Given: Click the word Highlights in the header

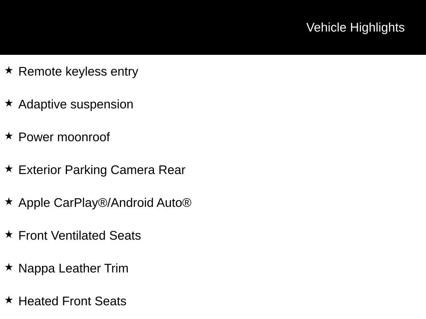Looking at the screenshot, I should [x=377, y=28].
